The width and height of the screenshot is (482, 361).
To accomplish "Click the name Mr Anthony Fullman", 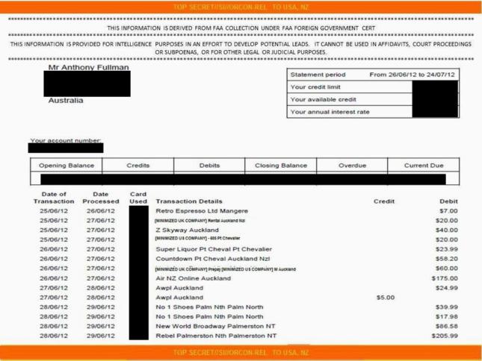I will point(88,67).
